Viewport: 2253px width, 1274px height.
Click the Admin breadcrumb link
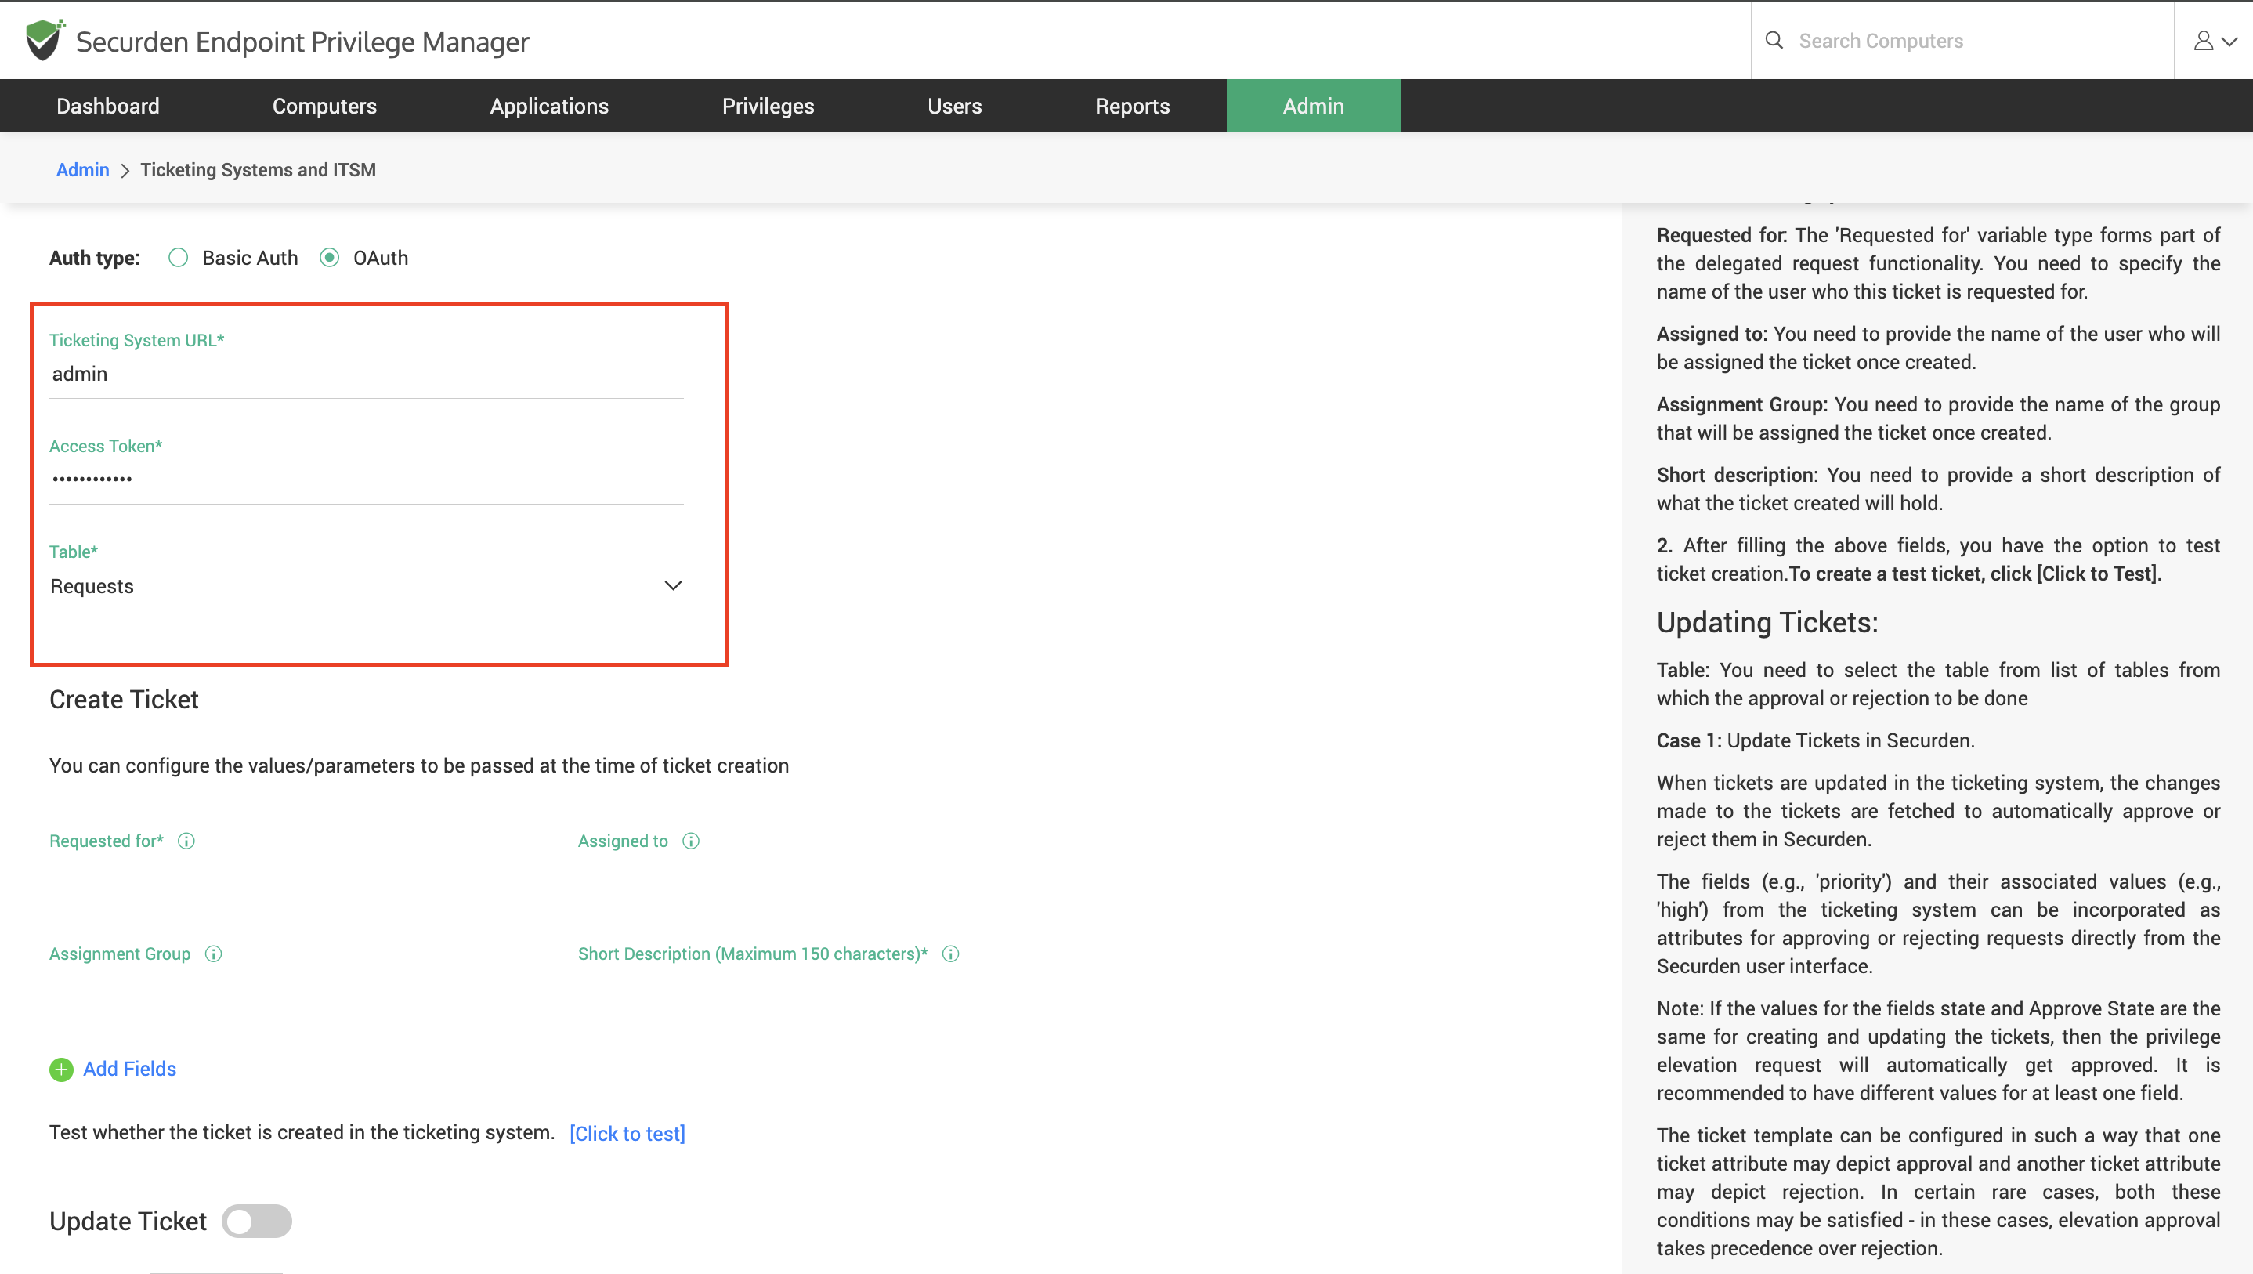click(x=82, y=170)
